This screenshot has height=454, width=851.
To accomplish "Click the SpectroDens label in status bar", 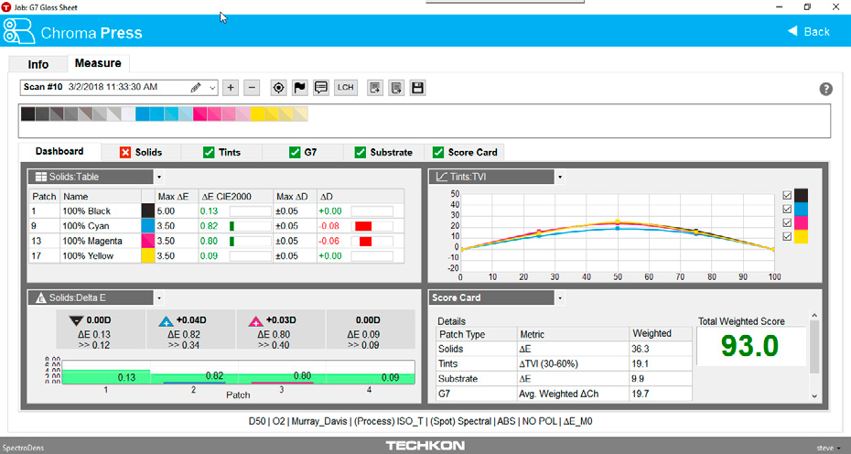I will point(24,448).
